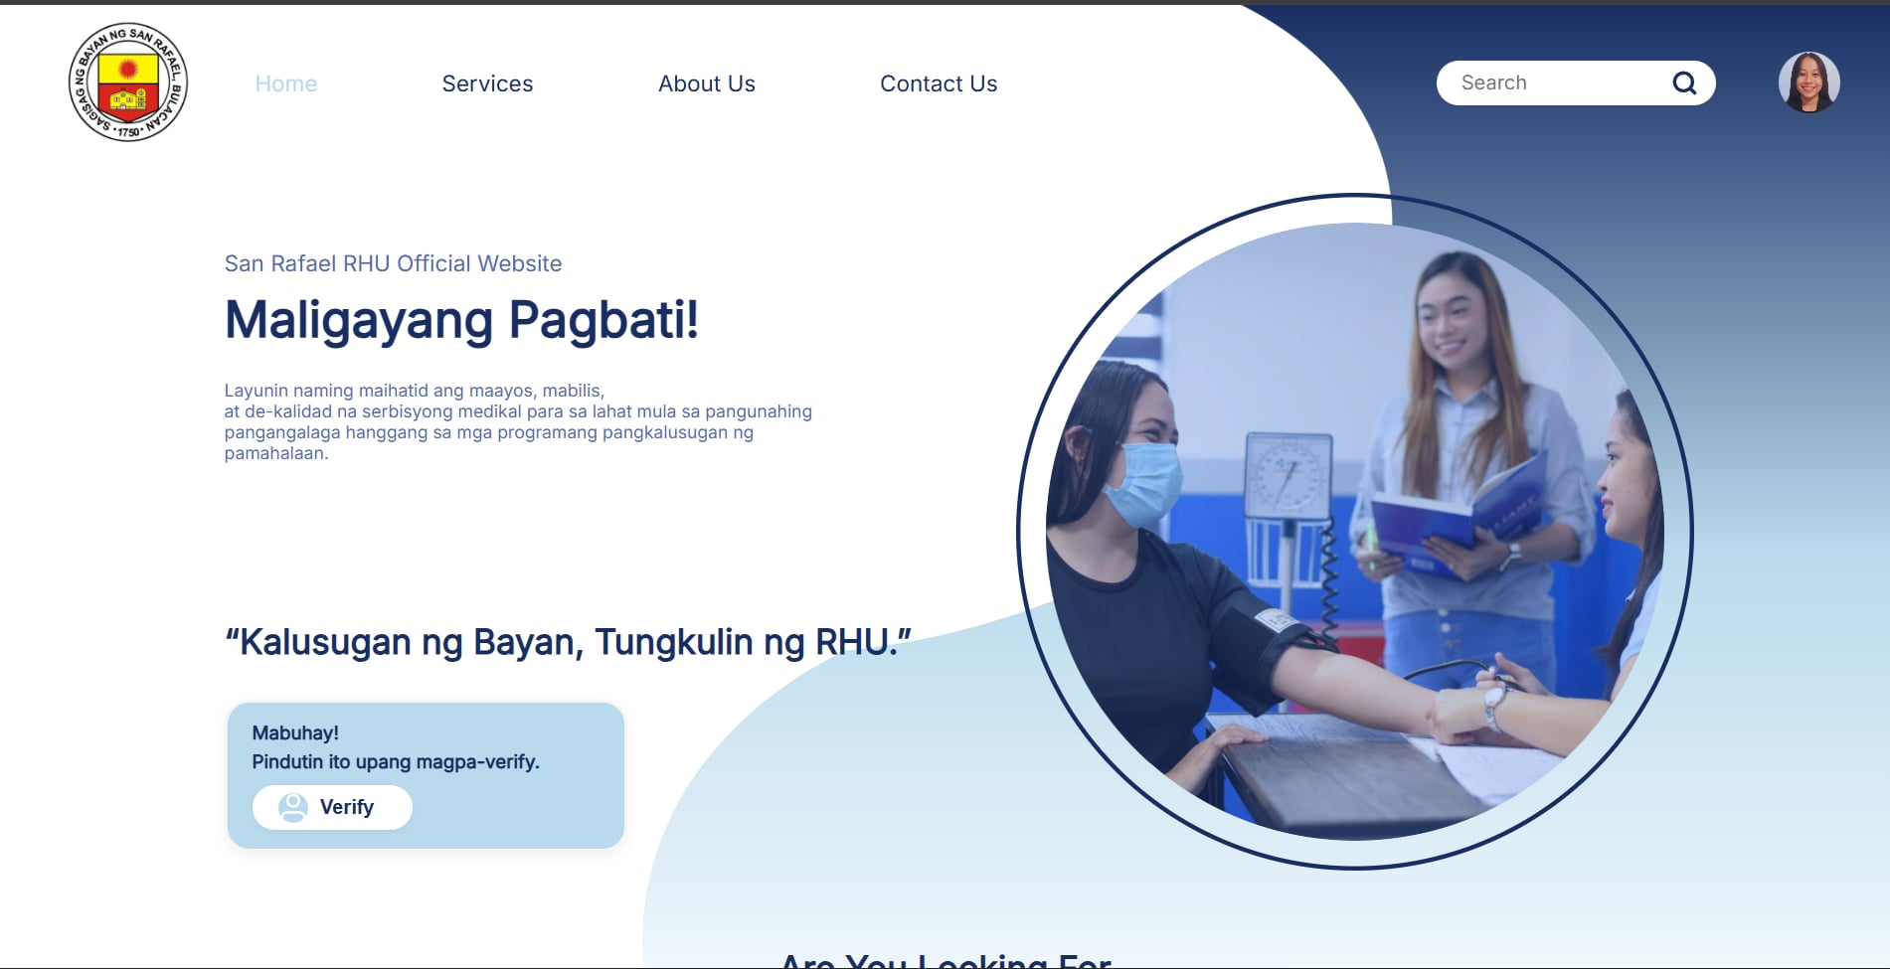
Task: Click the 'Mabuhay!' greeting text
Action: click(295, 733)
